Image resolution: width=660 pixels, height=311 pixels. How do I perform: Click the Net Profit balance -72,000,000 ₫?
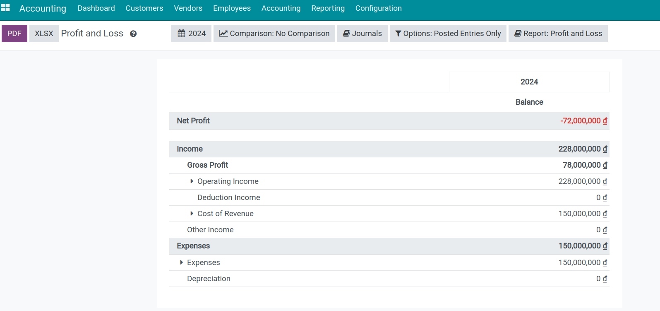584,121
